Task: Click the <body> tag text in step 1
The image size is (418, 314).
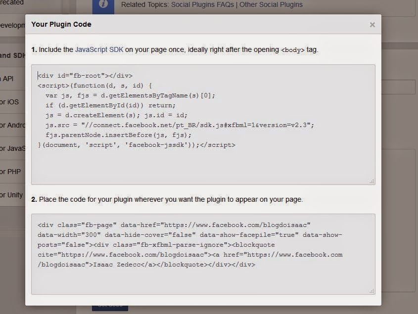Action: (292, 50)
